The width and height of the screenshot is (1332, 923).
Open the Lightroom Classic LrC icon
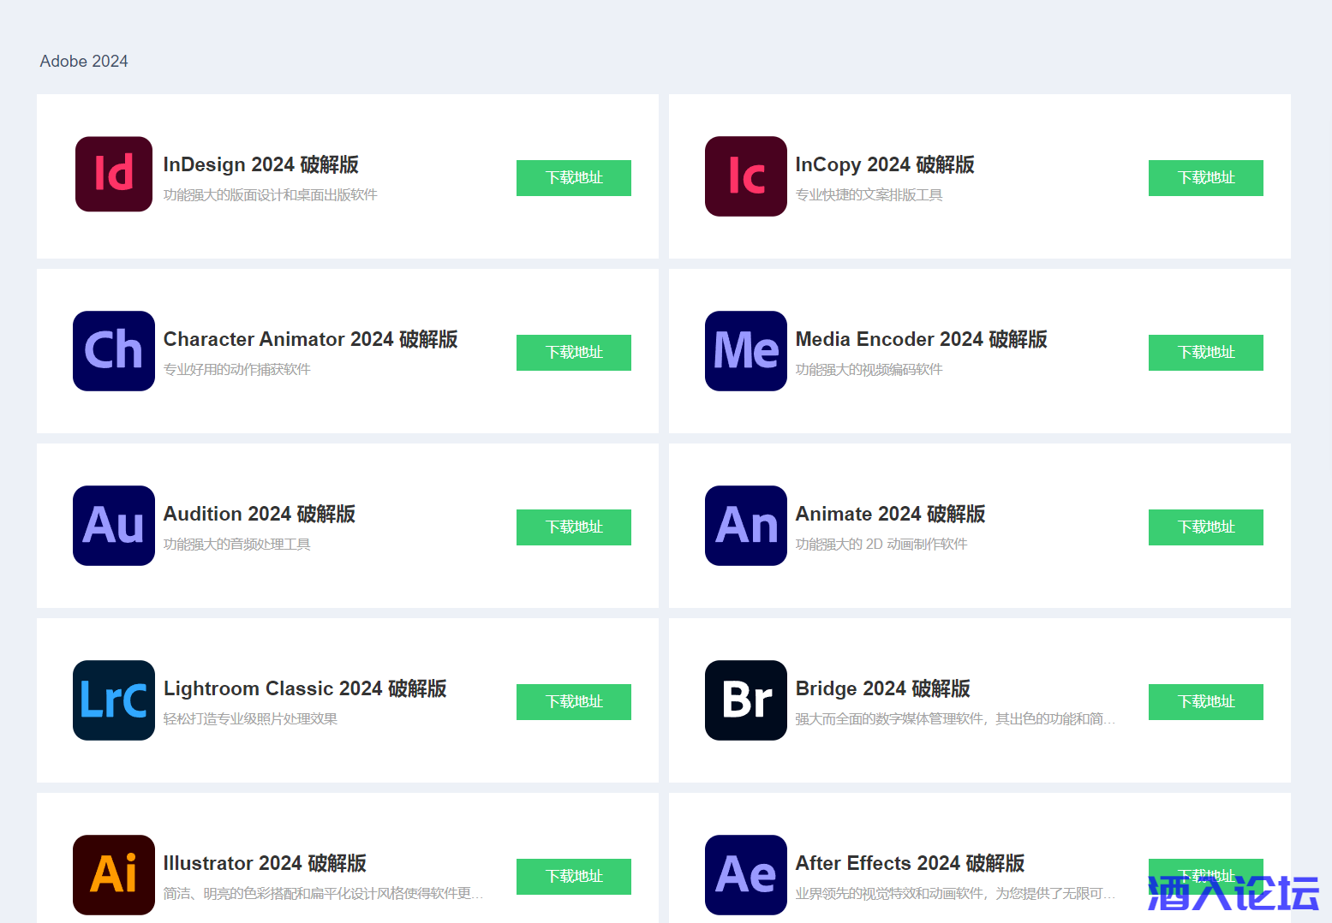click(114, 700)
